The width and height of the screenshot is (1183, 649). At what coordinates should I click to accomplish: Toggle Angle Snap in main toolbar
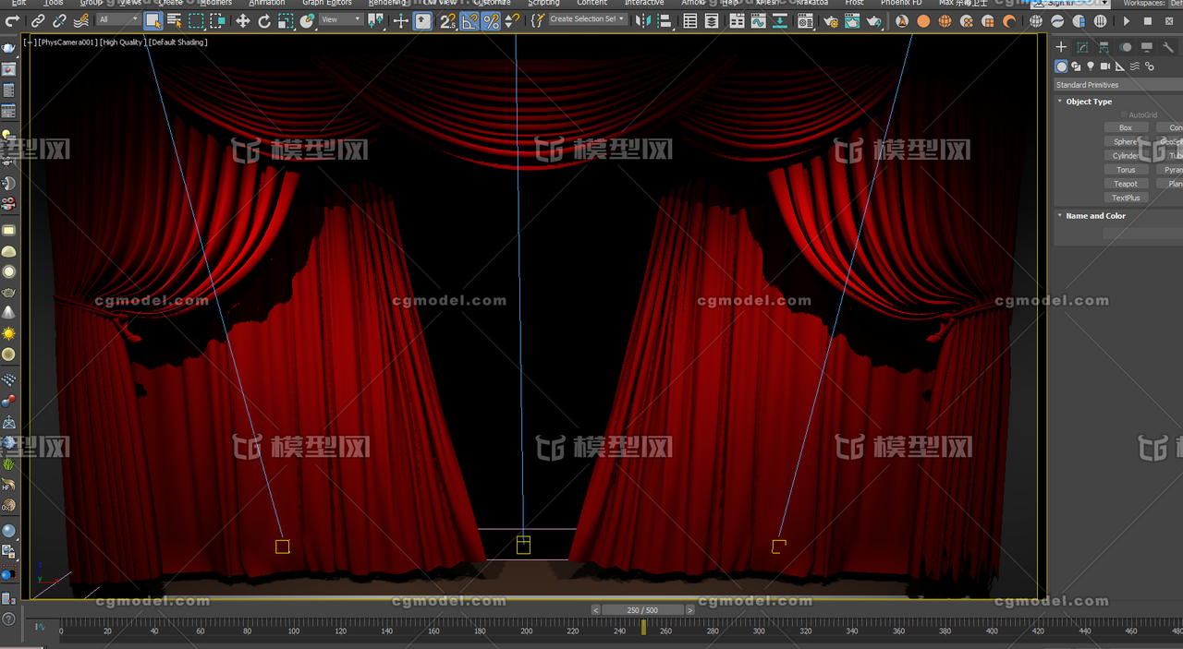pos(470,20)
